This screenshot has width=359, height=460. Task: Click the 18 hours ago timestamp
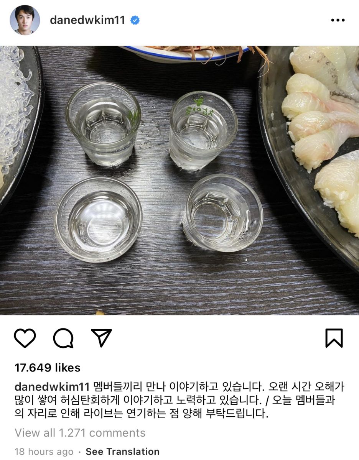click(x=44, y=452)
